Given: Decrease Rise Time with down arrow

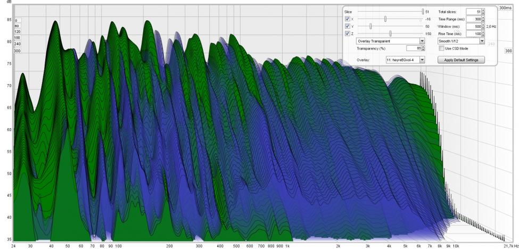Looking at the screenshot, I should click(483, 35).
